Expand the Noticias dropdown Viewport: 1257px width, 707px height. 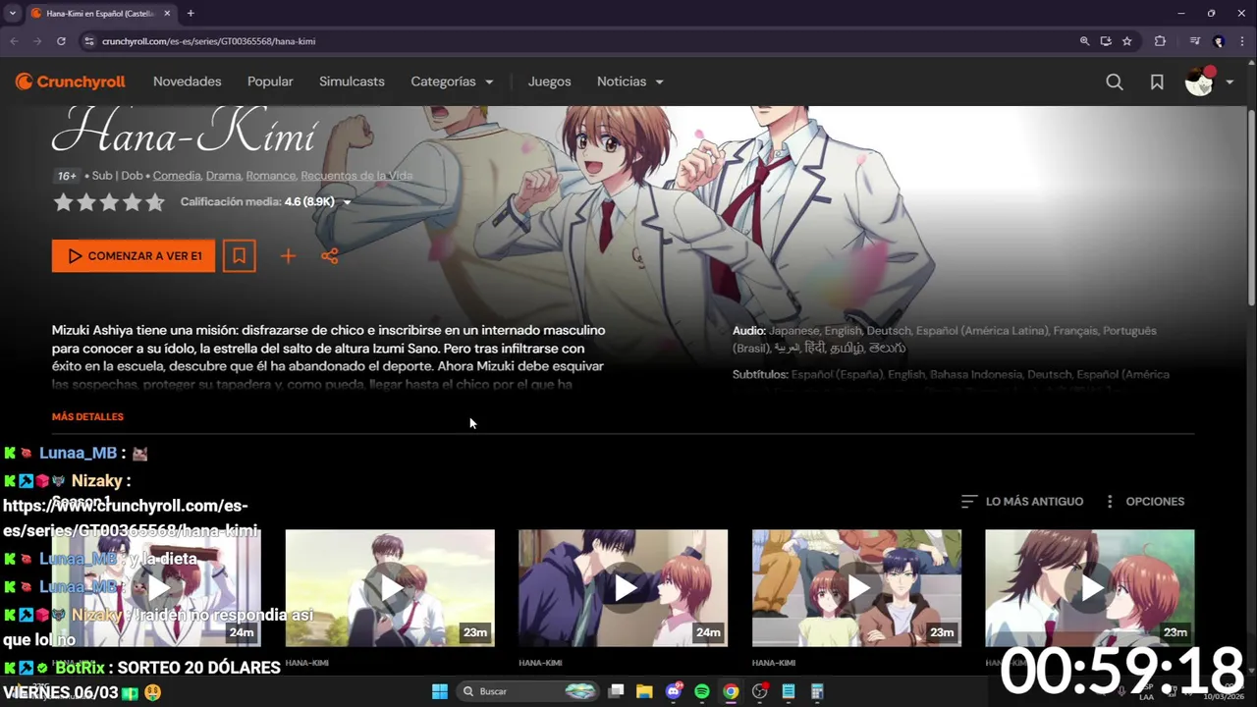point(629,82)
